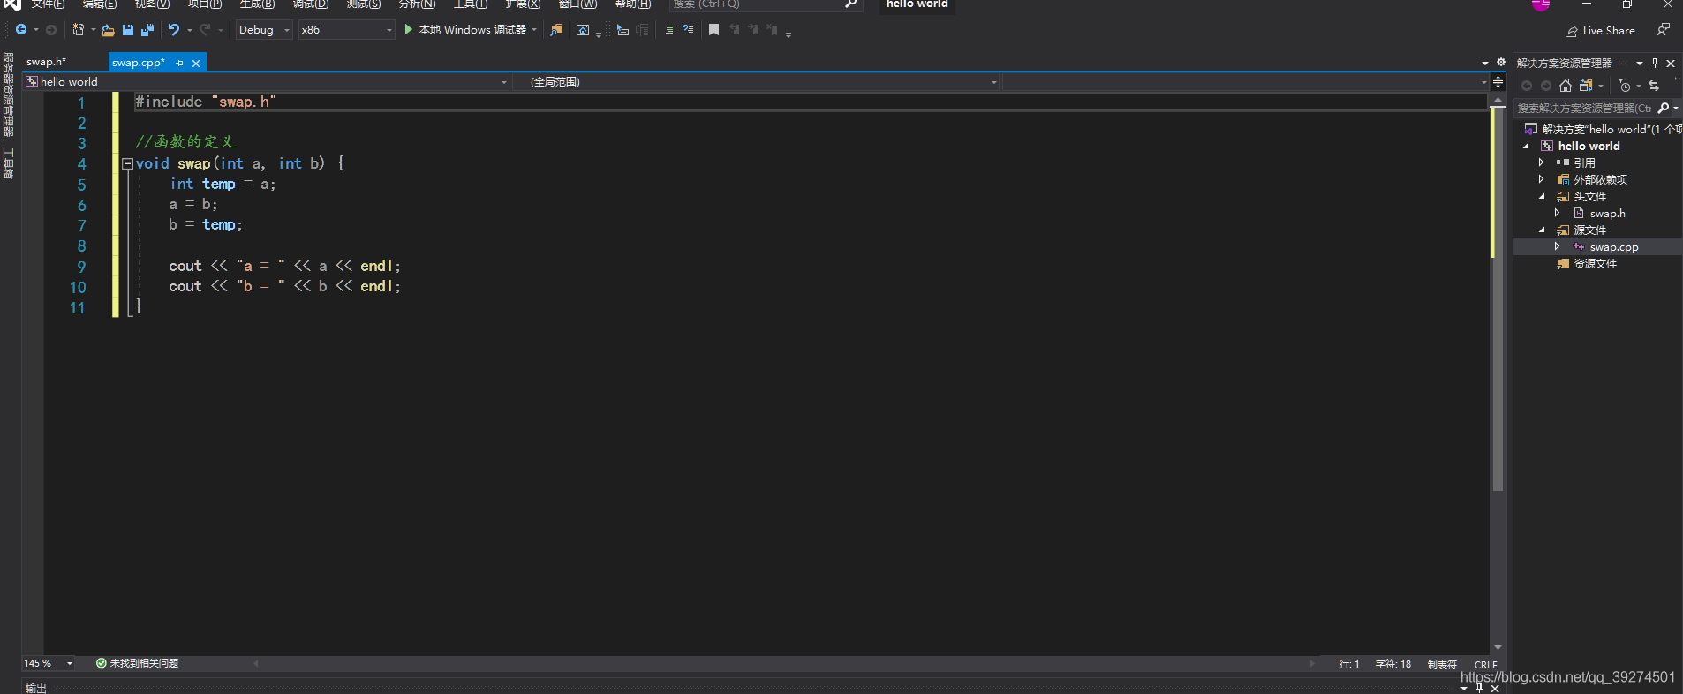Open the 调试(D) menu
This screenshot has height=694, width=1683.
pyautogui.click(x=311, y=4)
